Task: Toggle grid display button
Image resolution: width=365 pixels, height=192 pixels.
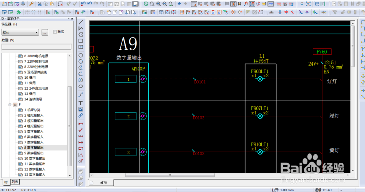Action: click(x=227, y=4)
